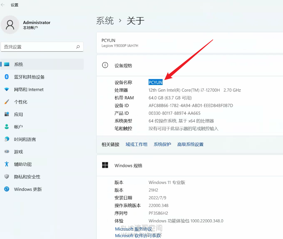Open the 域或工作组 link
This screenshot has width=283, height=239.
pyautogui.click(x=137, y=144)
